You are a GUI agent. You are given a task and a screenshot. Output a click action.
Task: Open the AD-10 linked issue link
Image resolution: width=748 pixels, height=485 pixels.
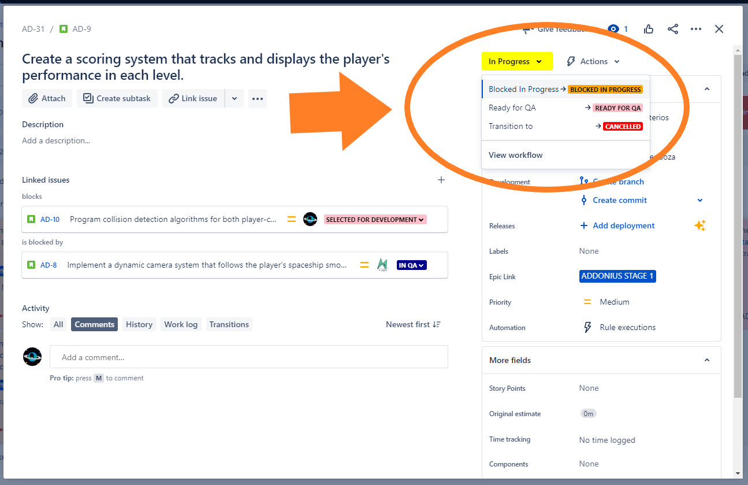(x=50, y=220)
